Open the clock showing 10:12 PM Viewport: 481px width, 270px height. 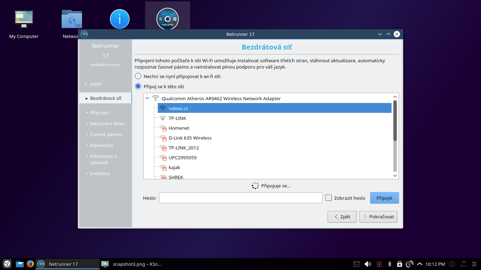435,264
